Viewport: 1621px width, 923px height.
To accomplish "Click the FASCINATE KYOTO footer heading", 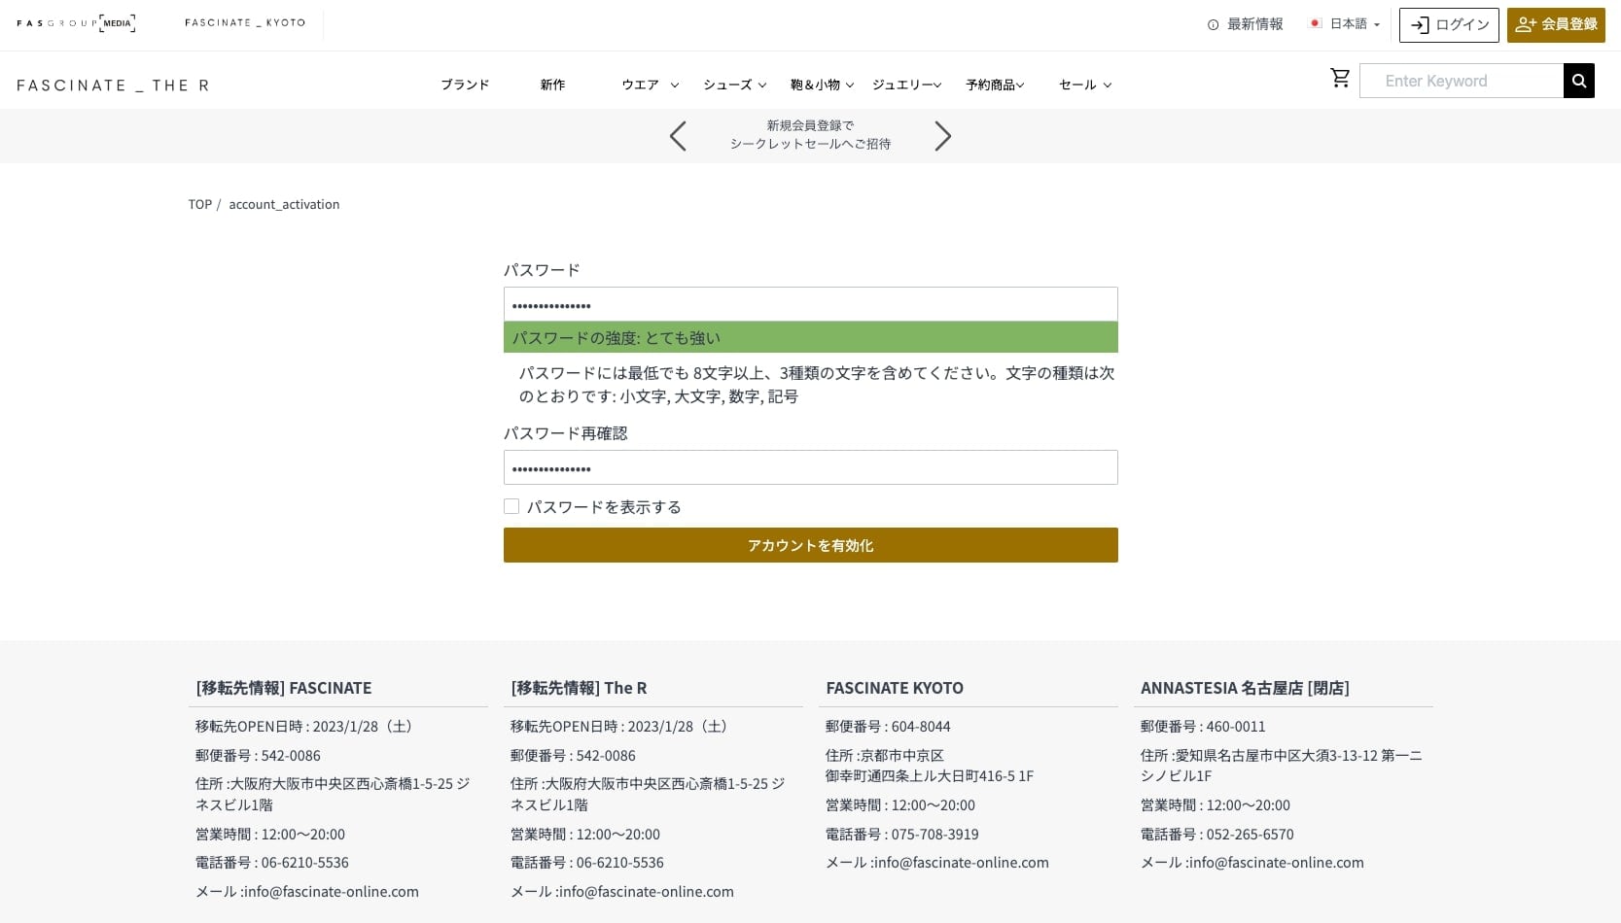I will (x=895, y=688).
